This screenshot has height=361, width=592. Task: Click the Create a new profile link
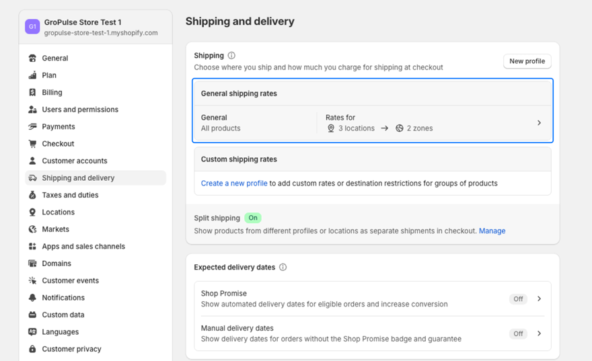(234, 184)
